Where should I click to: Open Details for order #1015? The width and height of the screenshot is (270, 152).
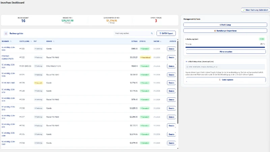(x=171, y=134)
